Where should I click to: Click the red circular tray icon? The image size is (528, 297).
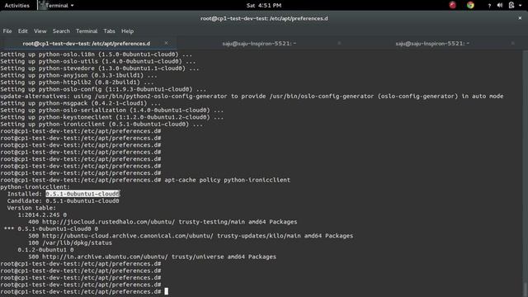pyautogui.click(x=453, y=5)
